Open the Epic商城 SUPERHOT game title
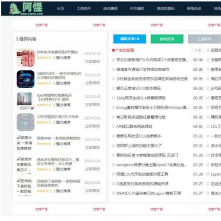Screen dimensions: 221x221 (x=54, y=97)
